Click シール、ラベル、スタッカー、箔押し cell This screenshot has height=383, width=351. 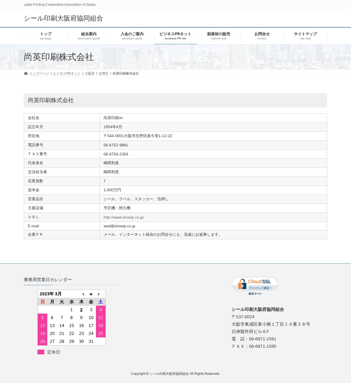coord(213,199)
